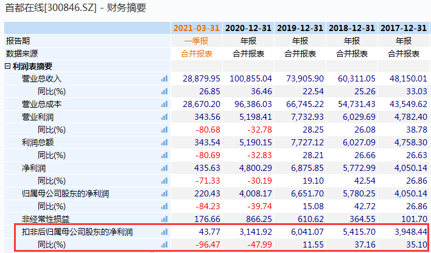The width and height of the screenshot is (431, 253).
Task: Click non-recurring value 866.25
Action: pos(259,219)
